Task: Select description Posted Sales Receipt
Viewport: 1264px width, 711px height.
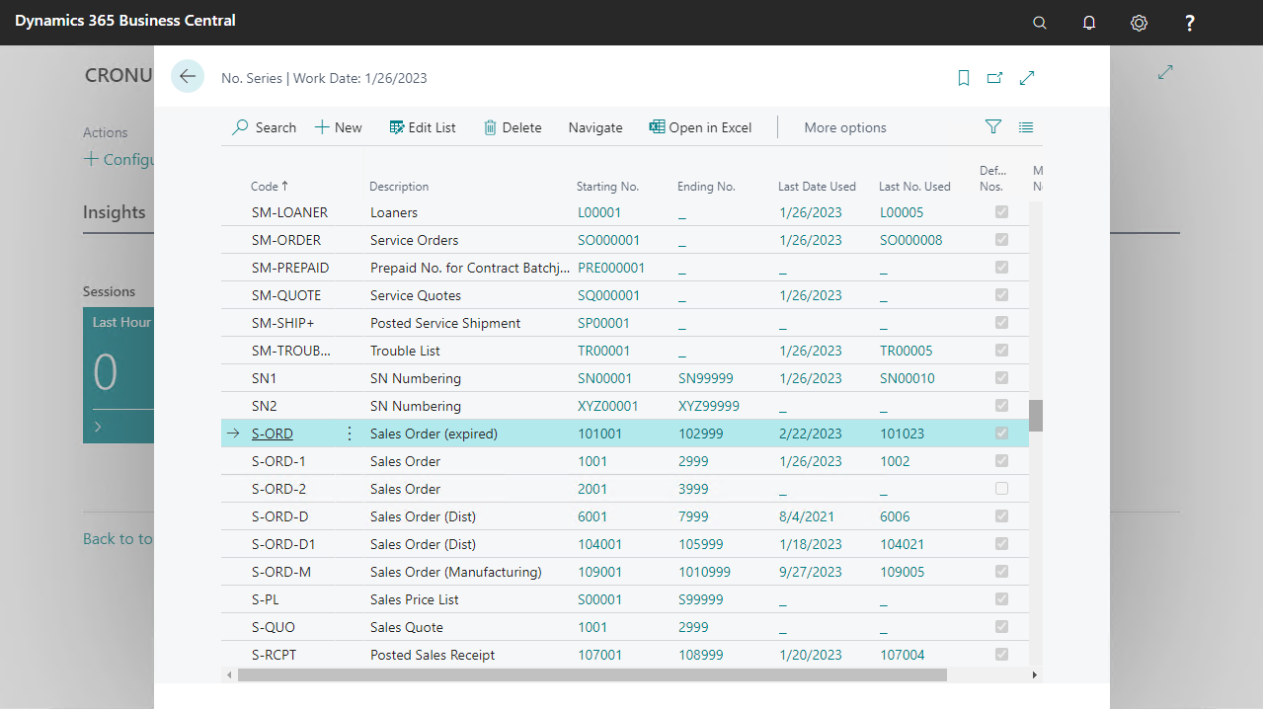Action: click(x=433, y=655)
